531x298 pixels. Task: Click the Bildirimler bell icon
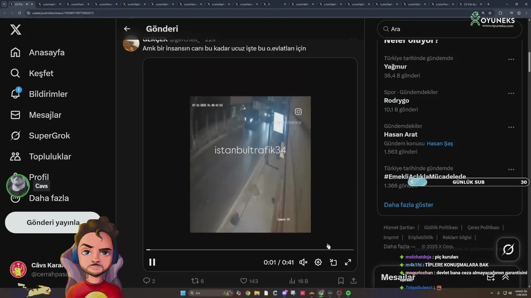pos(15,94)
